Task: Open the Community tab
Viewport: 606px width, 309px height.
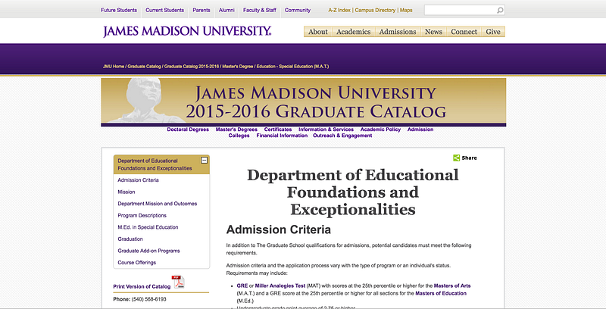Action: click(298, 10)
